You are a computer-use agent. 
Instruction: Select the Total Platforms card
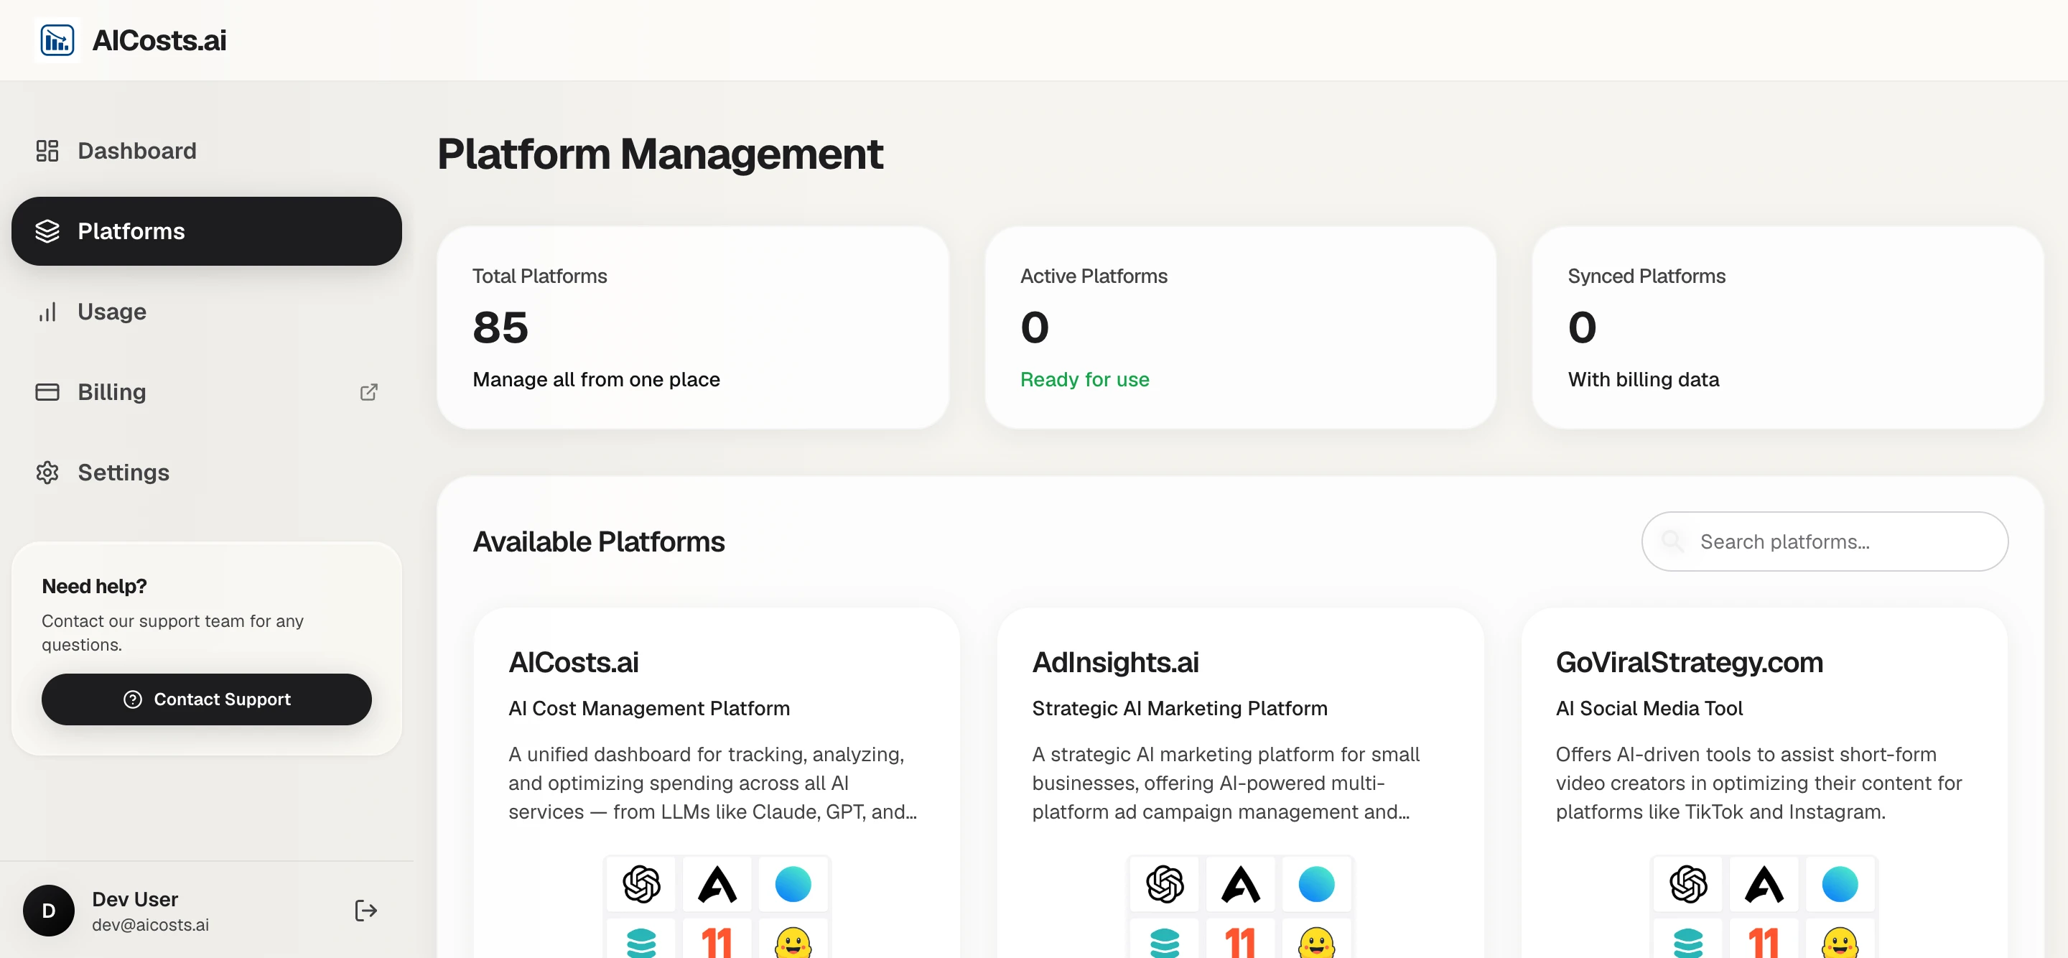click(693, 327)
